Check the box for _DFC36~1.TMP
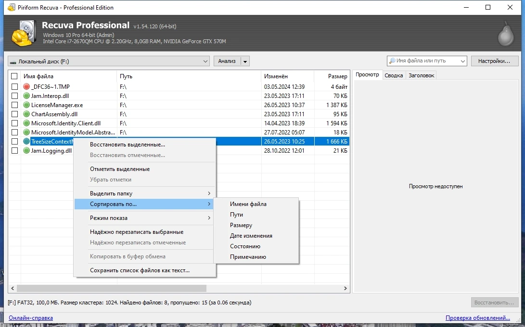 click(x=14, y=86)
